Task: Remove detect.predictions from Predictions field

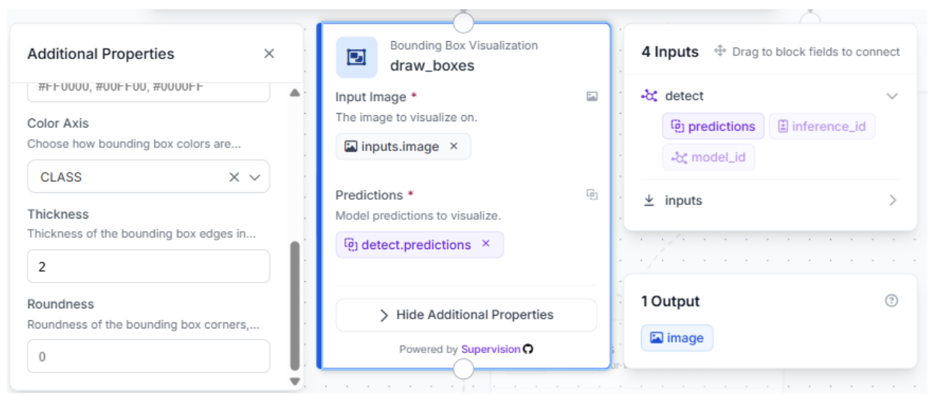Action: pyautogui.click(x=485, y=244)
